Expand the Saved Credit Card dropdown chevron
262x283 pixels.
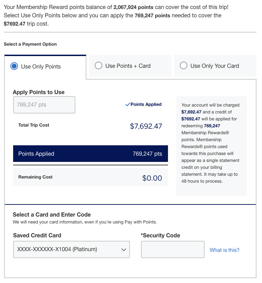[124, 250]
